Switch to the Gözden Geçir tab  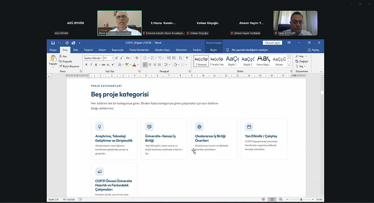pyautogui.click(x=162, y=50)
